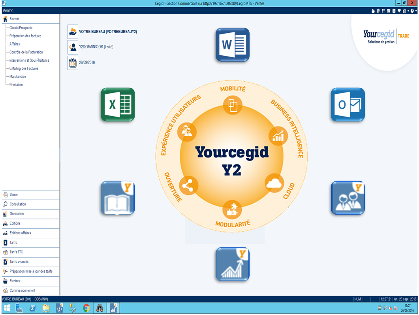Click the sidebar collapse handle
This screenshot has width=419, height=315.
click(60, 155)
